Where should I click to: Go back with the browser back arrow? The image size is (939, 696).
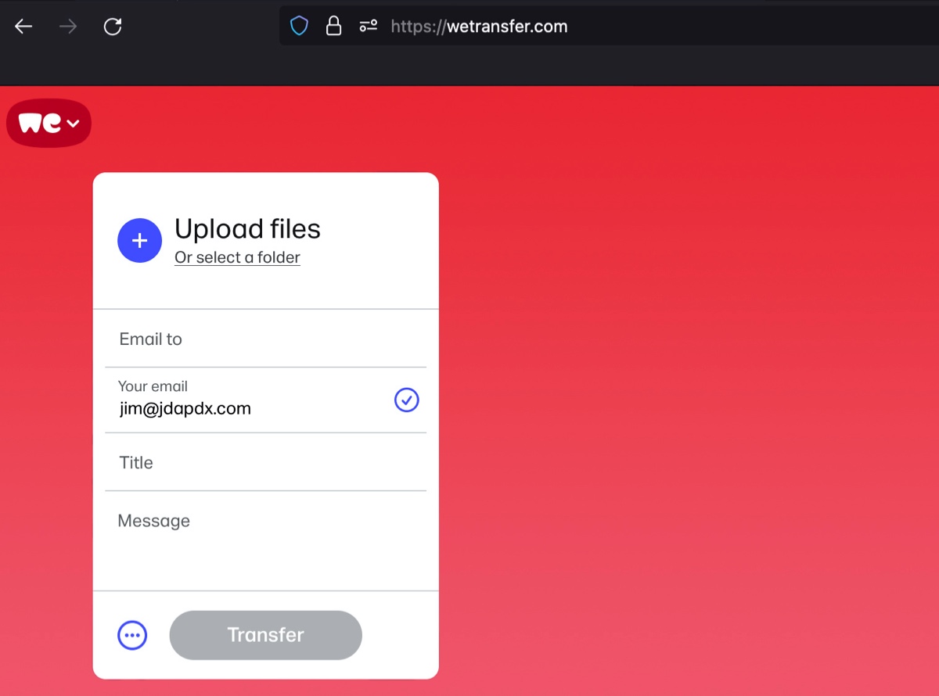[23, 27]
